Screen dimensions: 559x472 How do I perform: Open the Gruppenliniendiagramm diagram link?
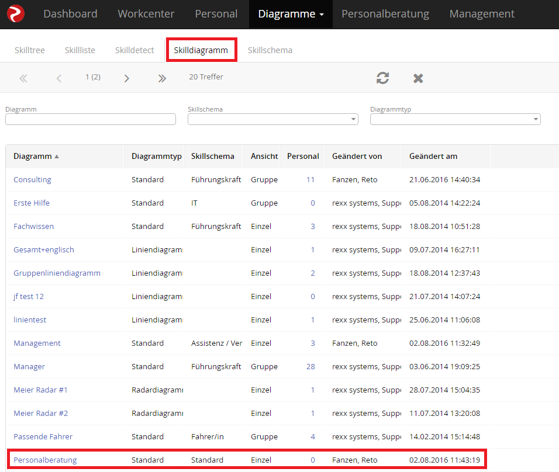point(57,273)
